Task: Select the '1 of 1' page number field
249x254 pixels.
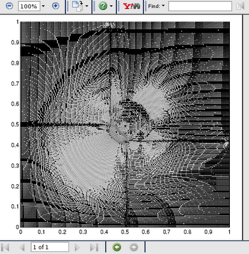Action: tap(50, 247)
